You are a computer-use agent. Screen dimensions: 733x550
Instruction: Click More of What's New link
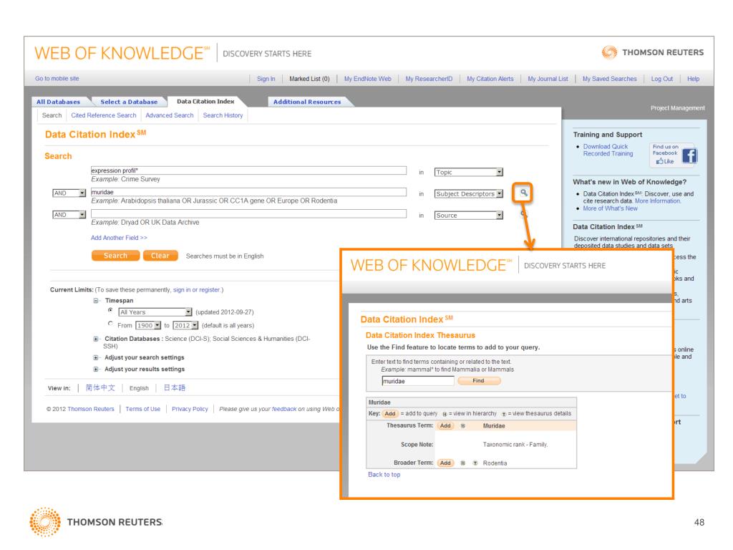click(610, 208)
